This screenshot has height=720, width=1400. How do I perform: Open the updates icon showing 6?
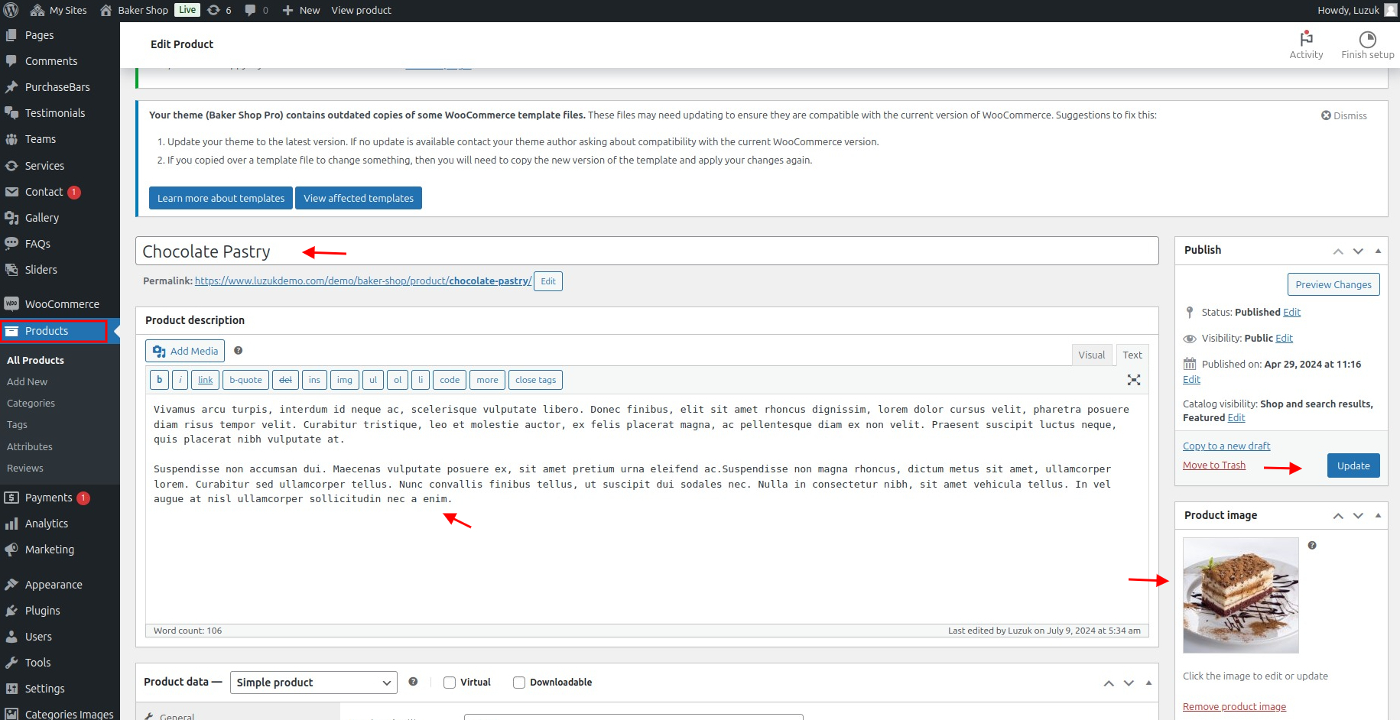(x=219, y=10)
